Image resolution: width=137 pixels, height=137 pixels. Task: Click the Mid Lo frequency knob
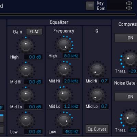[64, 95]
